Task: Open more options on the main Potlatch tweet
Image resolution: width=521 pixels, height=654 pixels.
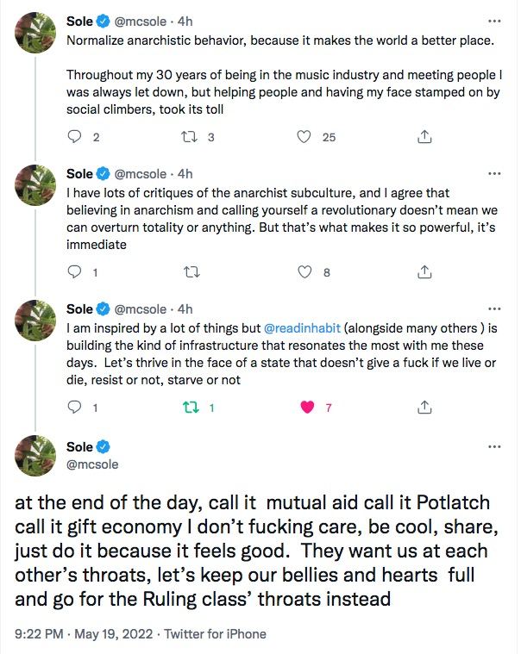Action: 493,446
